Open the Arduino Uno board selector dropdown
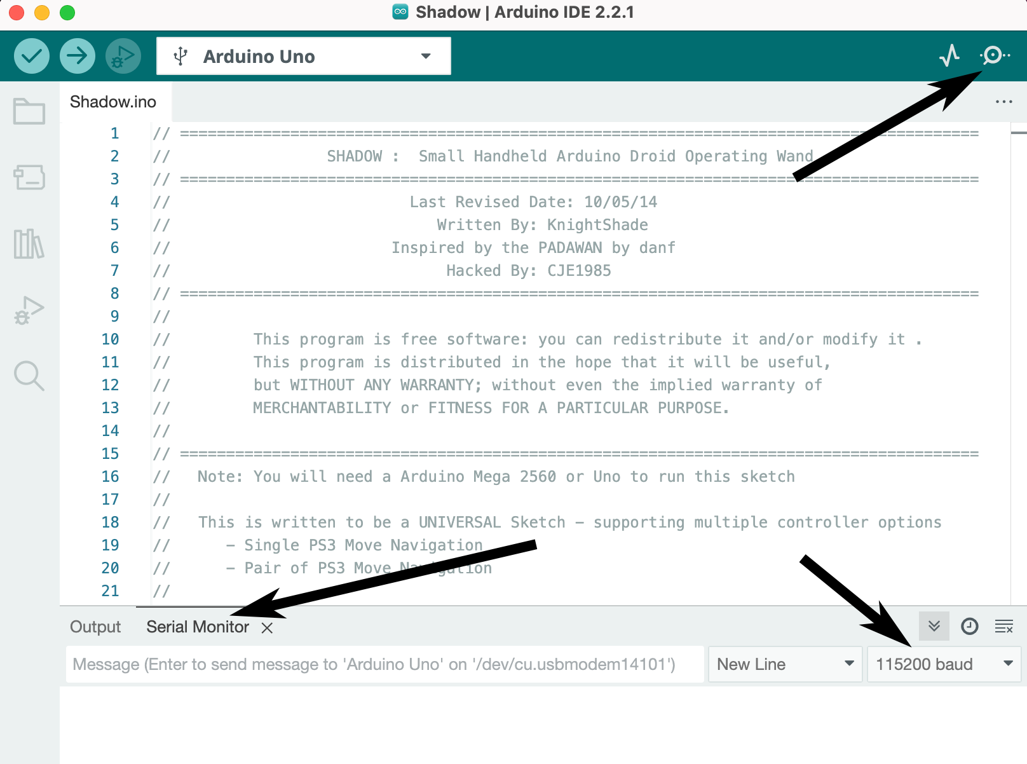The image size is (1027, 764). pyautogui.click(x=303, y=56)
